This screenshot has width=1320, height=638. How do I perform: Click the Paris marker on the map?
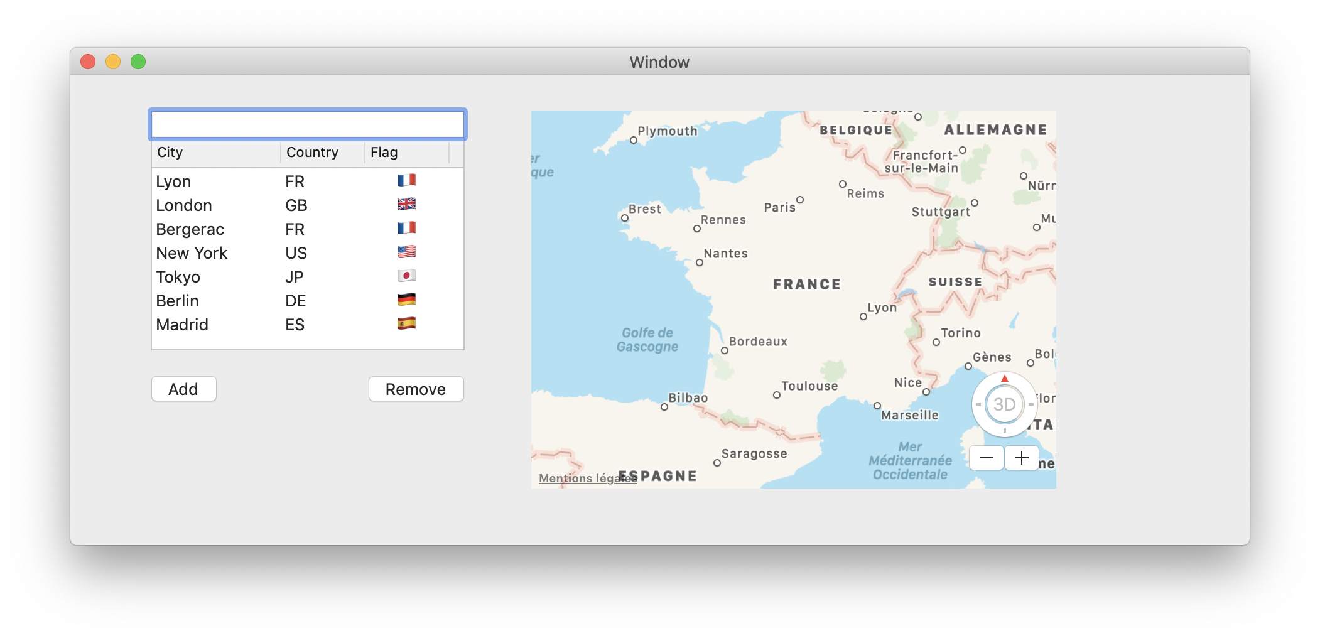pyautogui.click(x=799, y=200)
